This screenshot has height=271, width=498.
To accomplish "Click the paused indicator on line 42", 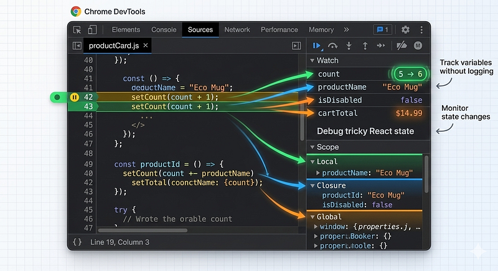I will pyautogui.click(x=74, y=97).
